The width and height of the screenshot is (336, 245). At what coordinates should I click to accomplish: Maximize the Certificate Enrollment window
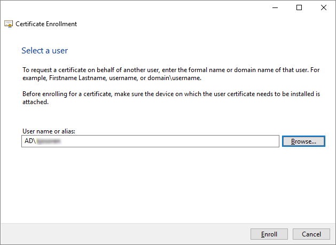(x=299, y=7)
